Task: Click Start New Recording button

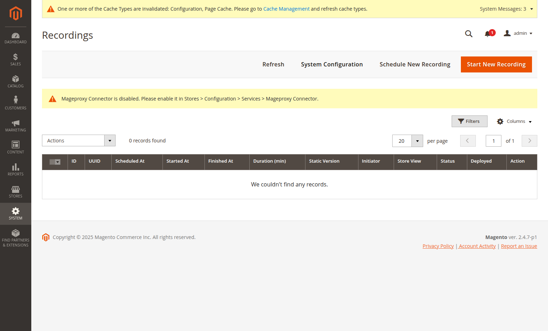Action: [x=496, y=64]
